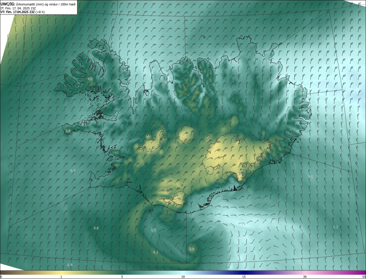The width and height of the screenshot is (366, 279).
Task: Click the "3.9" value in the yellow patch
Action: pyautogui.click(x=192, y=249)
